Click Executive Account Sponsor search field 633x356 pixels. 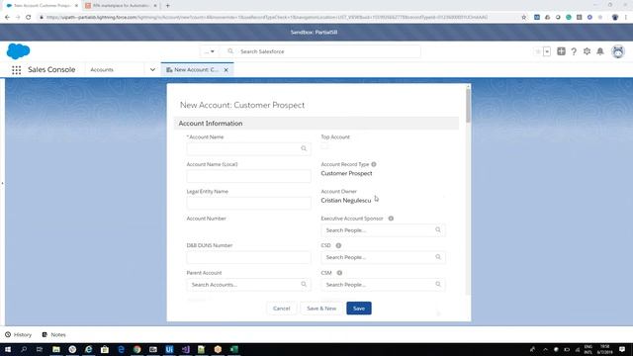click(x=383, y=230)
